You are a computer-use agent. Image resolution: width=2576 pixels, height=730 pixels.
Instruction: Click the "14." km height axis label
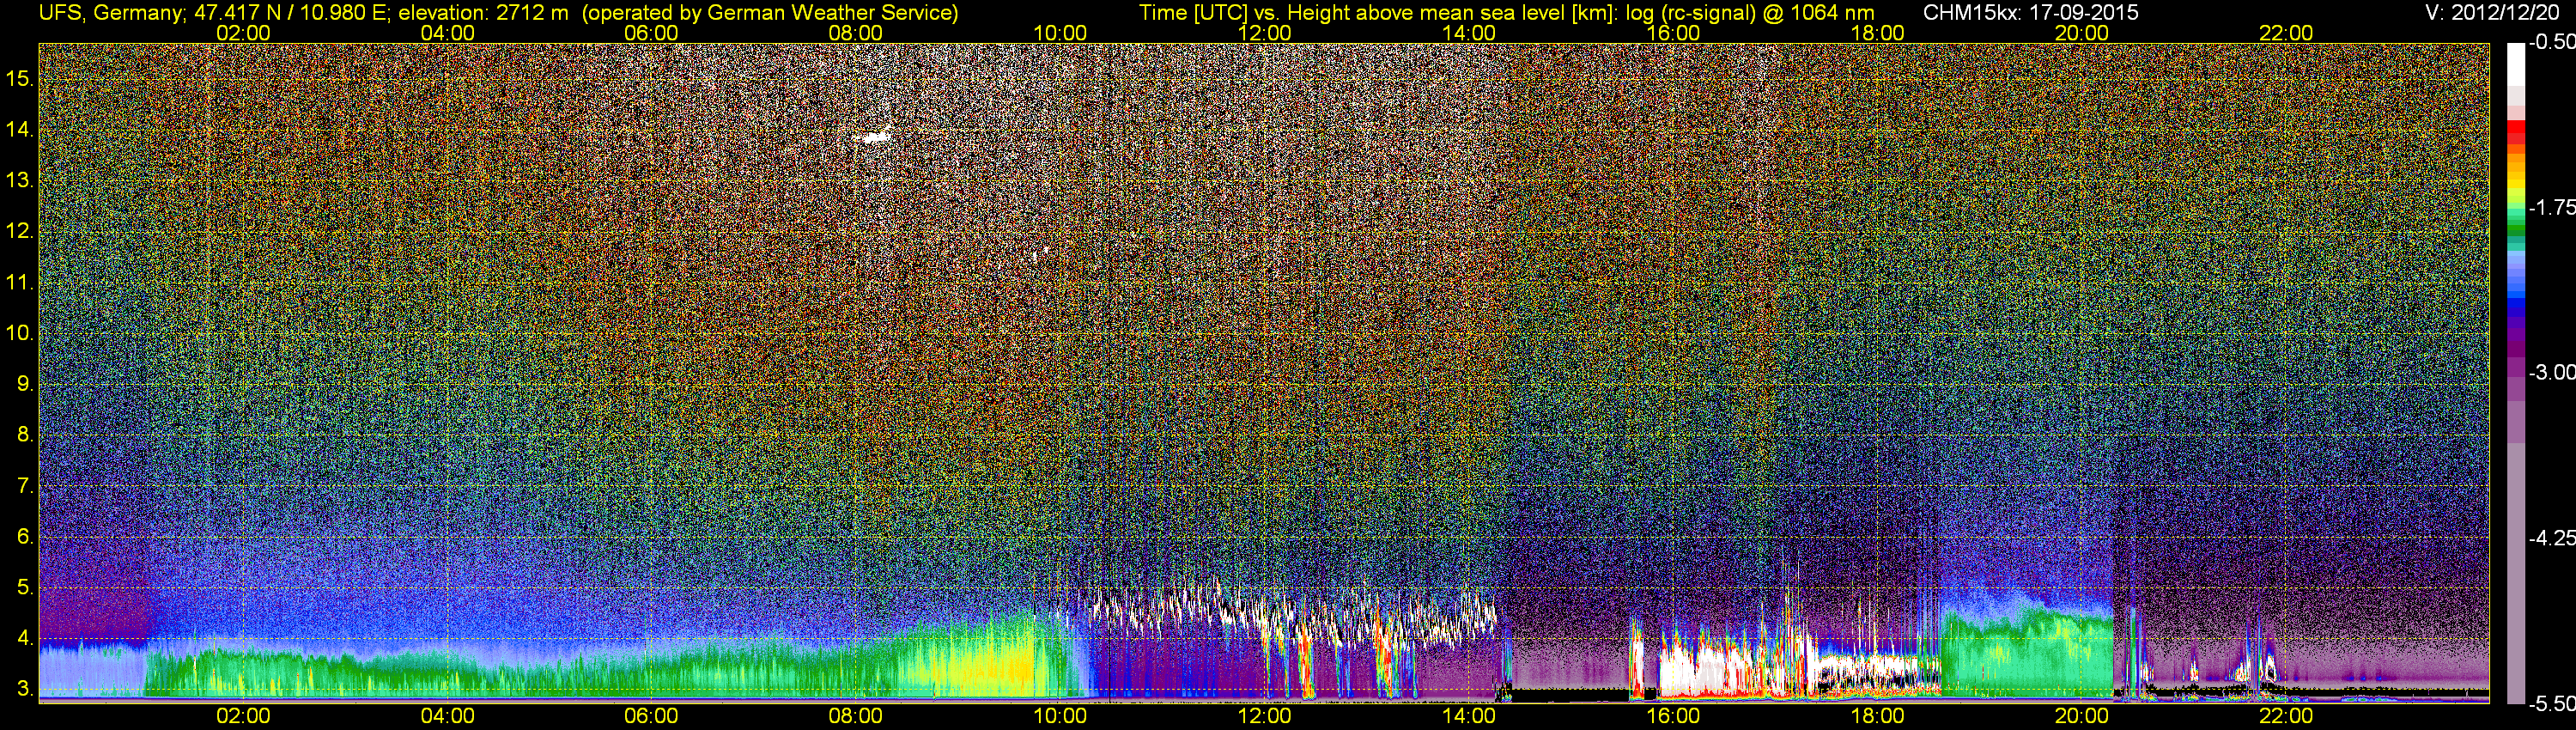click(x=21, y=130)
